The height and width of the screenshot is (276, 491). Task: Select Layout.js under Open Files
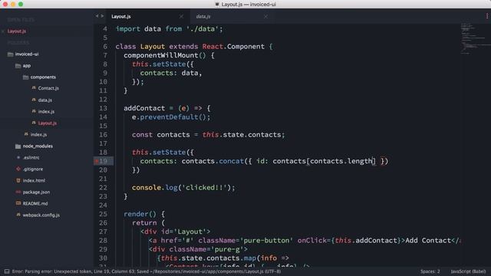(17, 31)
